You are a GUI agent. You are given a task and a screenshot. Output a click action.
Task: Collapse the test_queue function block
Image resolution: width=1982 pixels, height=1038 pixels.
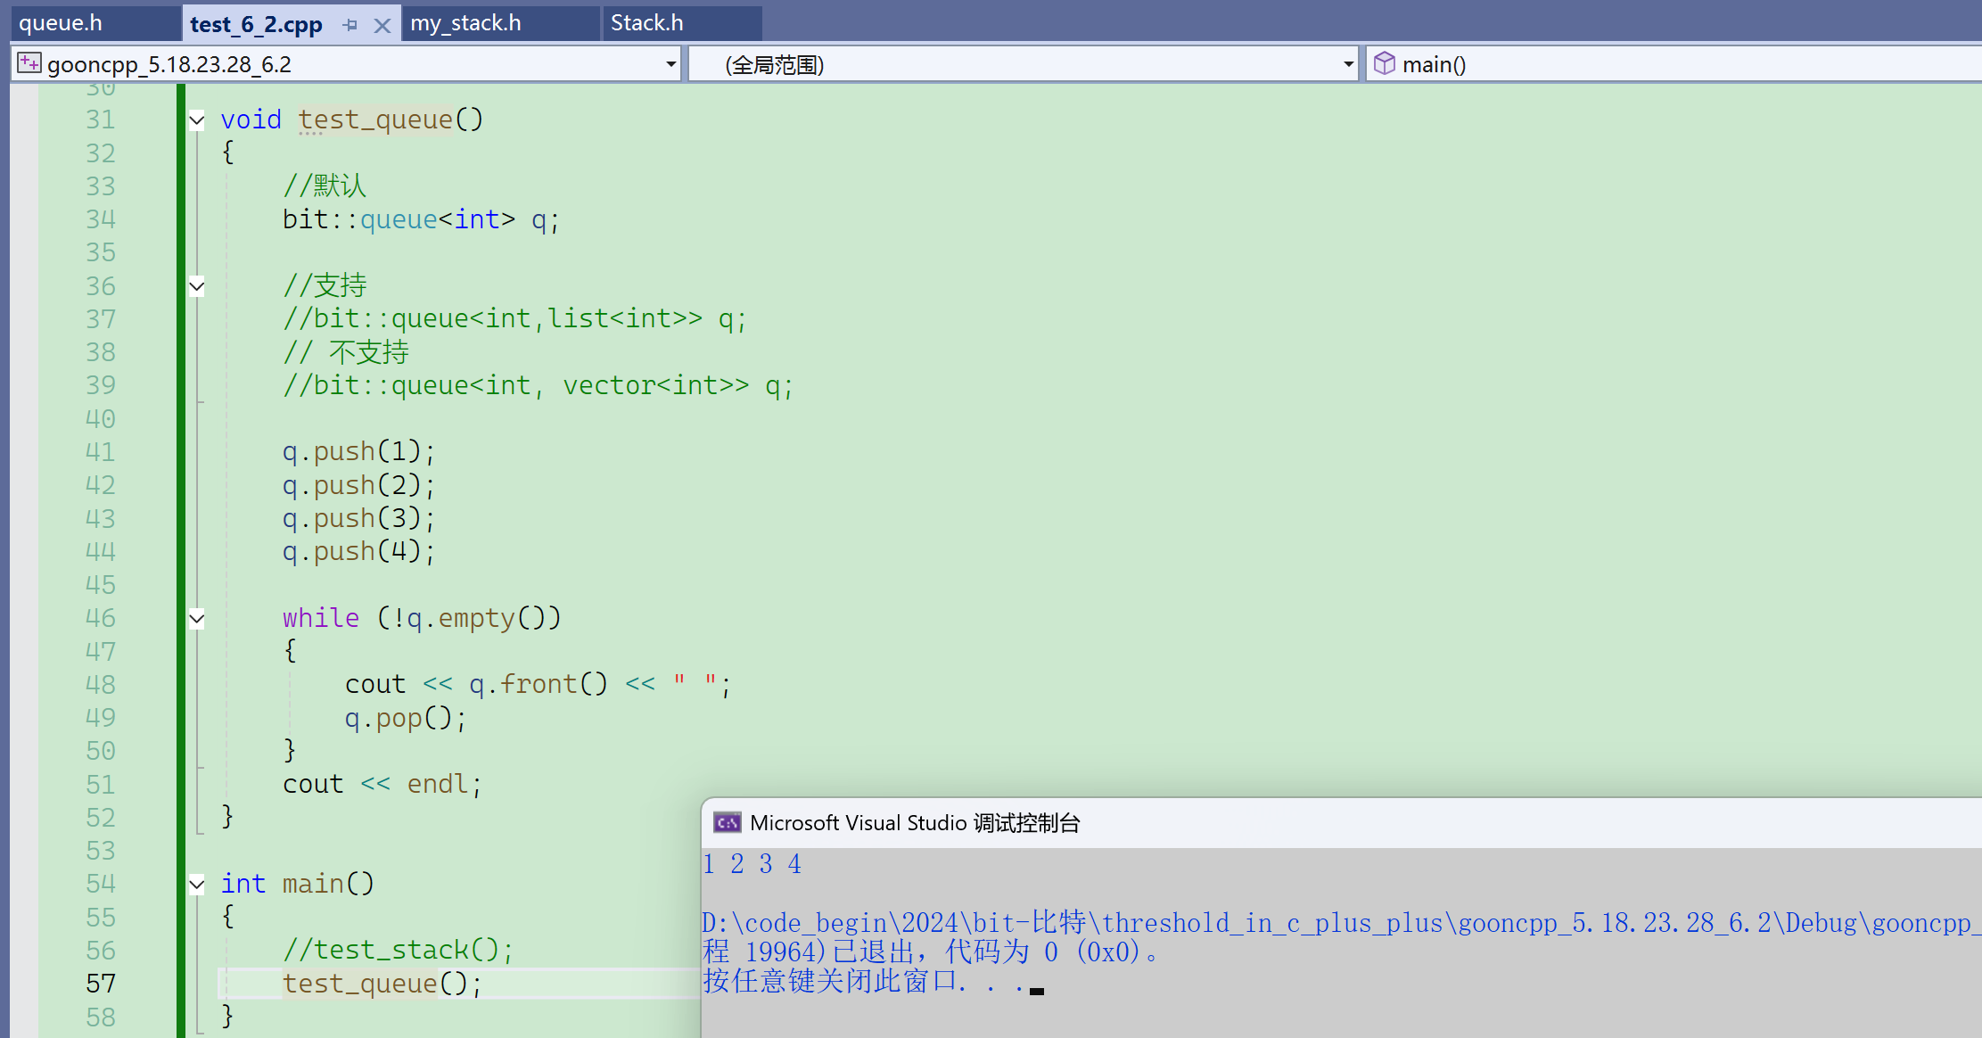[197, 119]
